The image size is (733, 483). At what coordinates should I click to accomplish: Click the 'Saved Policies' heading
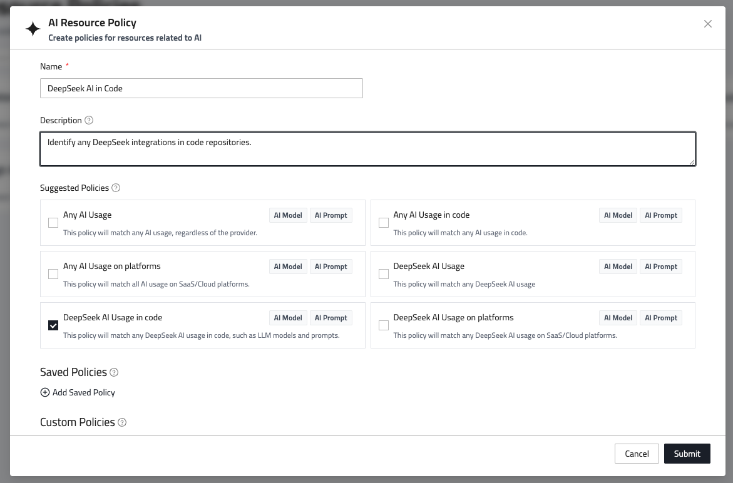coord(73,372)
